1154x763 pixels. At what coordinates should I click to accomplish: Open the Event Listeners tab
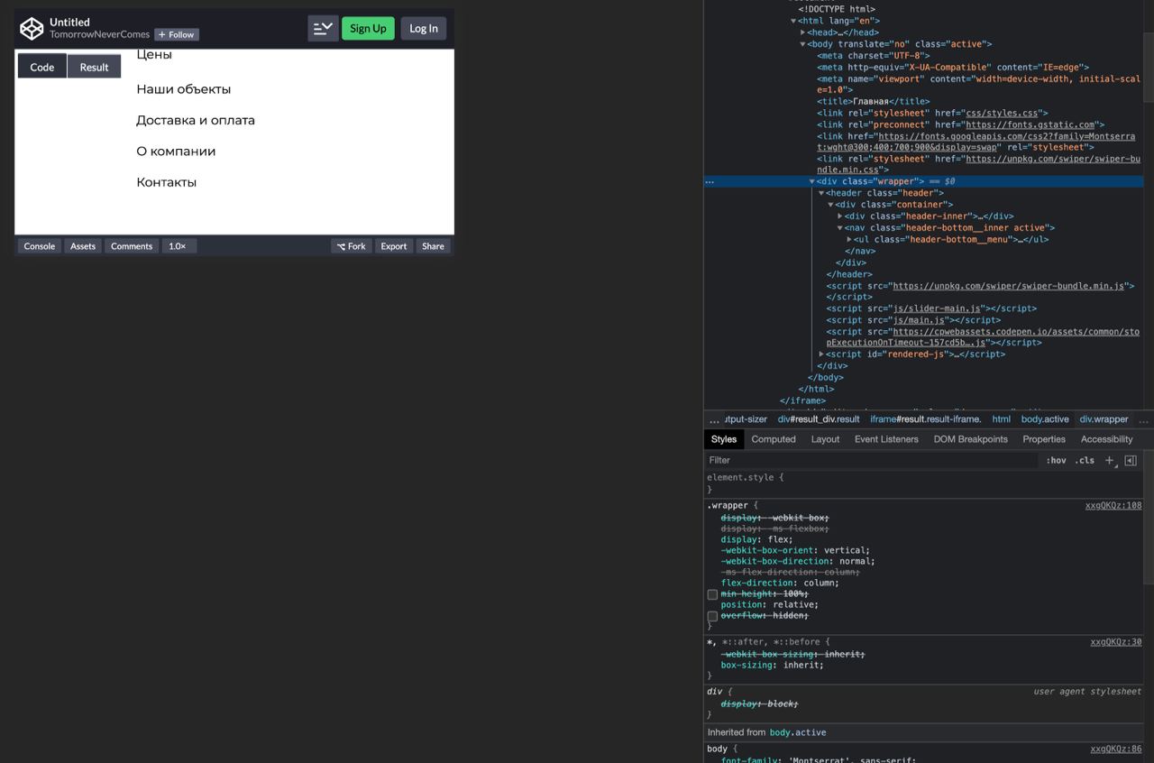click(886, 439)
